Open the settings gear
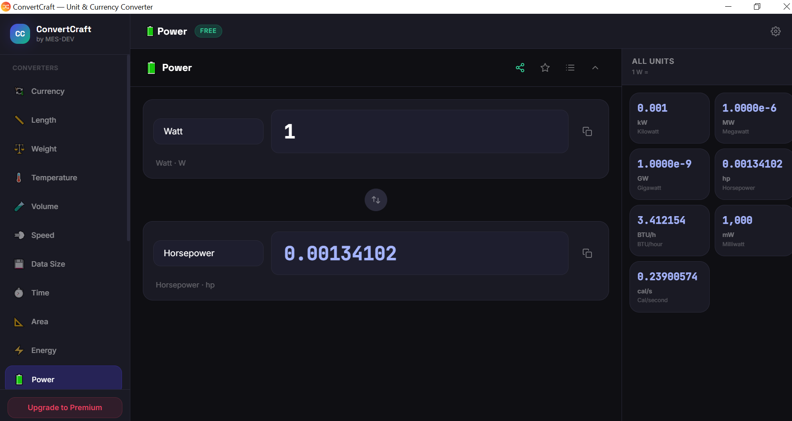792x421 pixels. pyautogui.click(x=775, y=31)
